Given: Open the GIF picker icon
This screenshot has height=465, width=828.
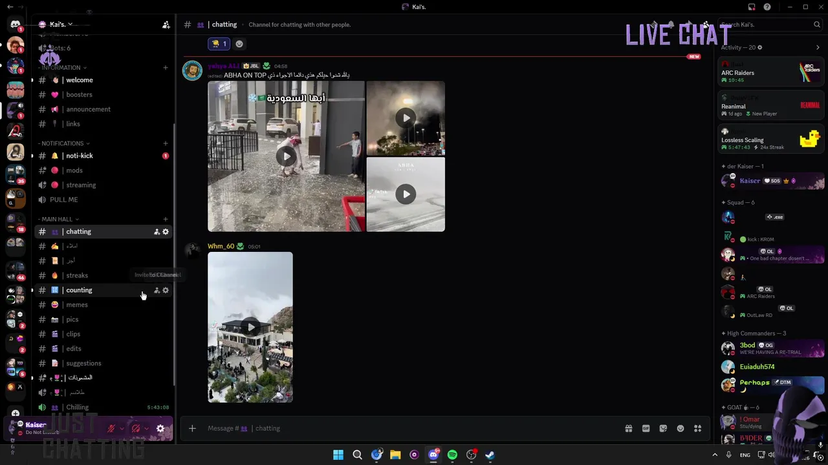Looking at the screenshot, I should [x=646, y=428].
